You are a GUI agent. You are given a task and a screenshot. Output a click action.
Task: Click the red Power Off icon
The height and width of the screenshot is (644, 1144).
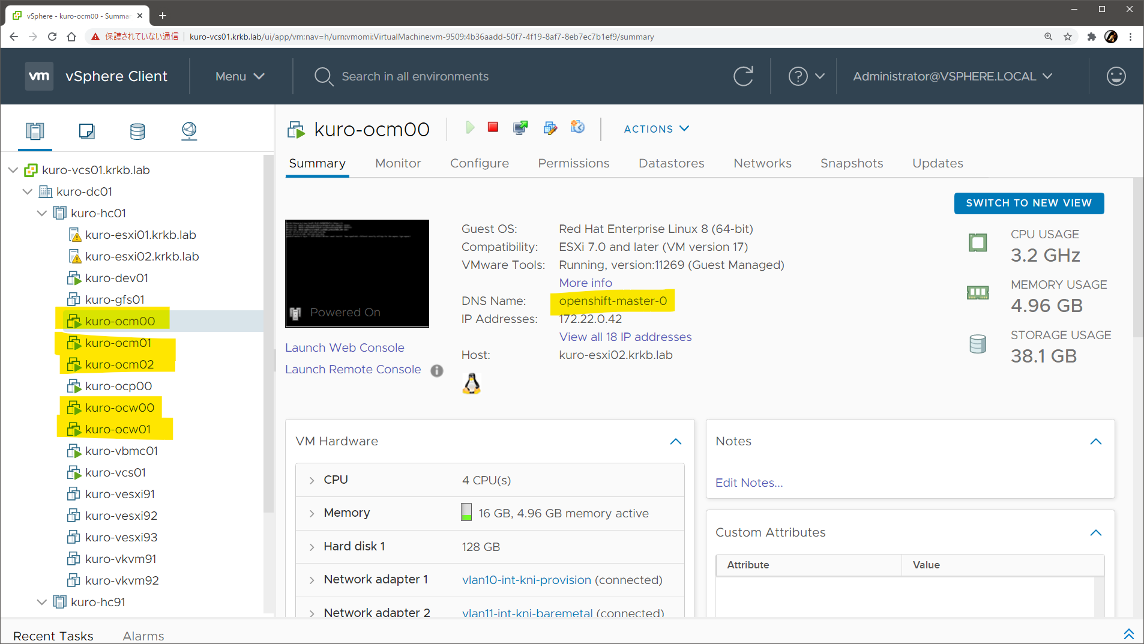(493, 127)
